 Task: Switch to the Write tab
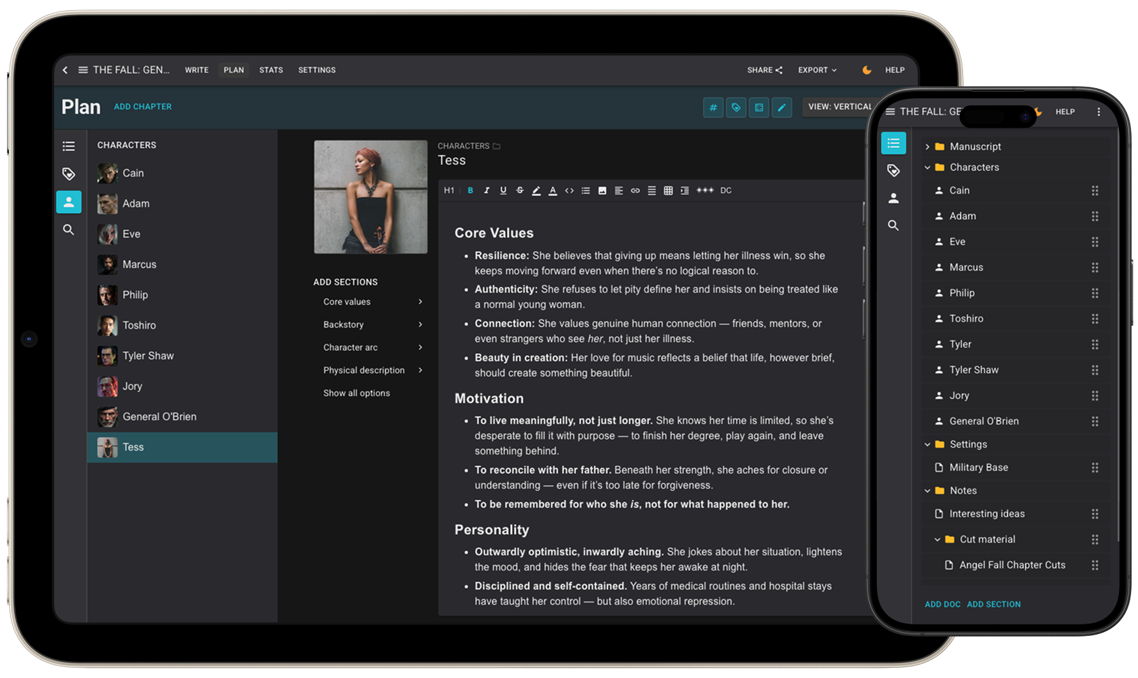[x=197, y=70]
